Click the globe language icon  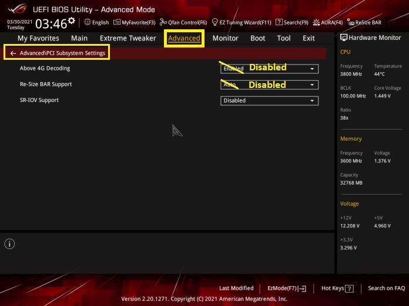(88, 22)
